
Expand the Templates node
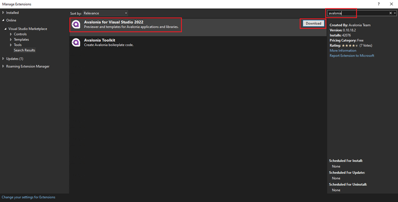(x=11, y=40)
